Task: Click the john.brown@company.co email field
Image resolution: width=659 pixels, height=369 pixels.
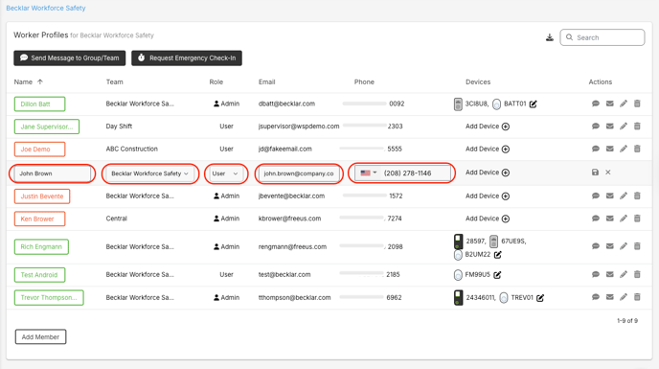Action: tap(299, 173)
